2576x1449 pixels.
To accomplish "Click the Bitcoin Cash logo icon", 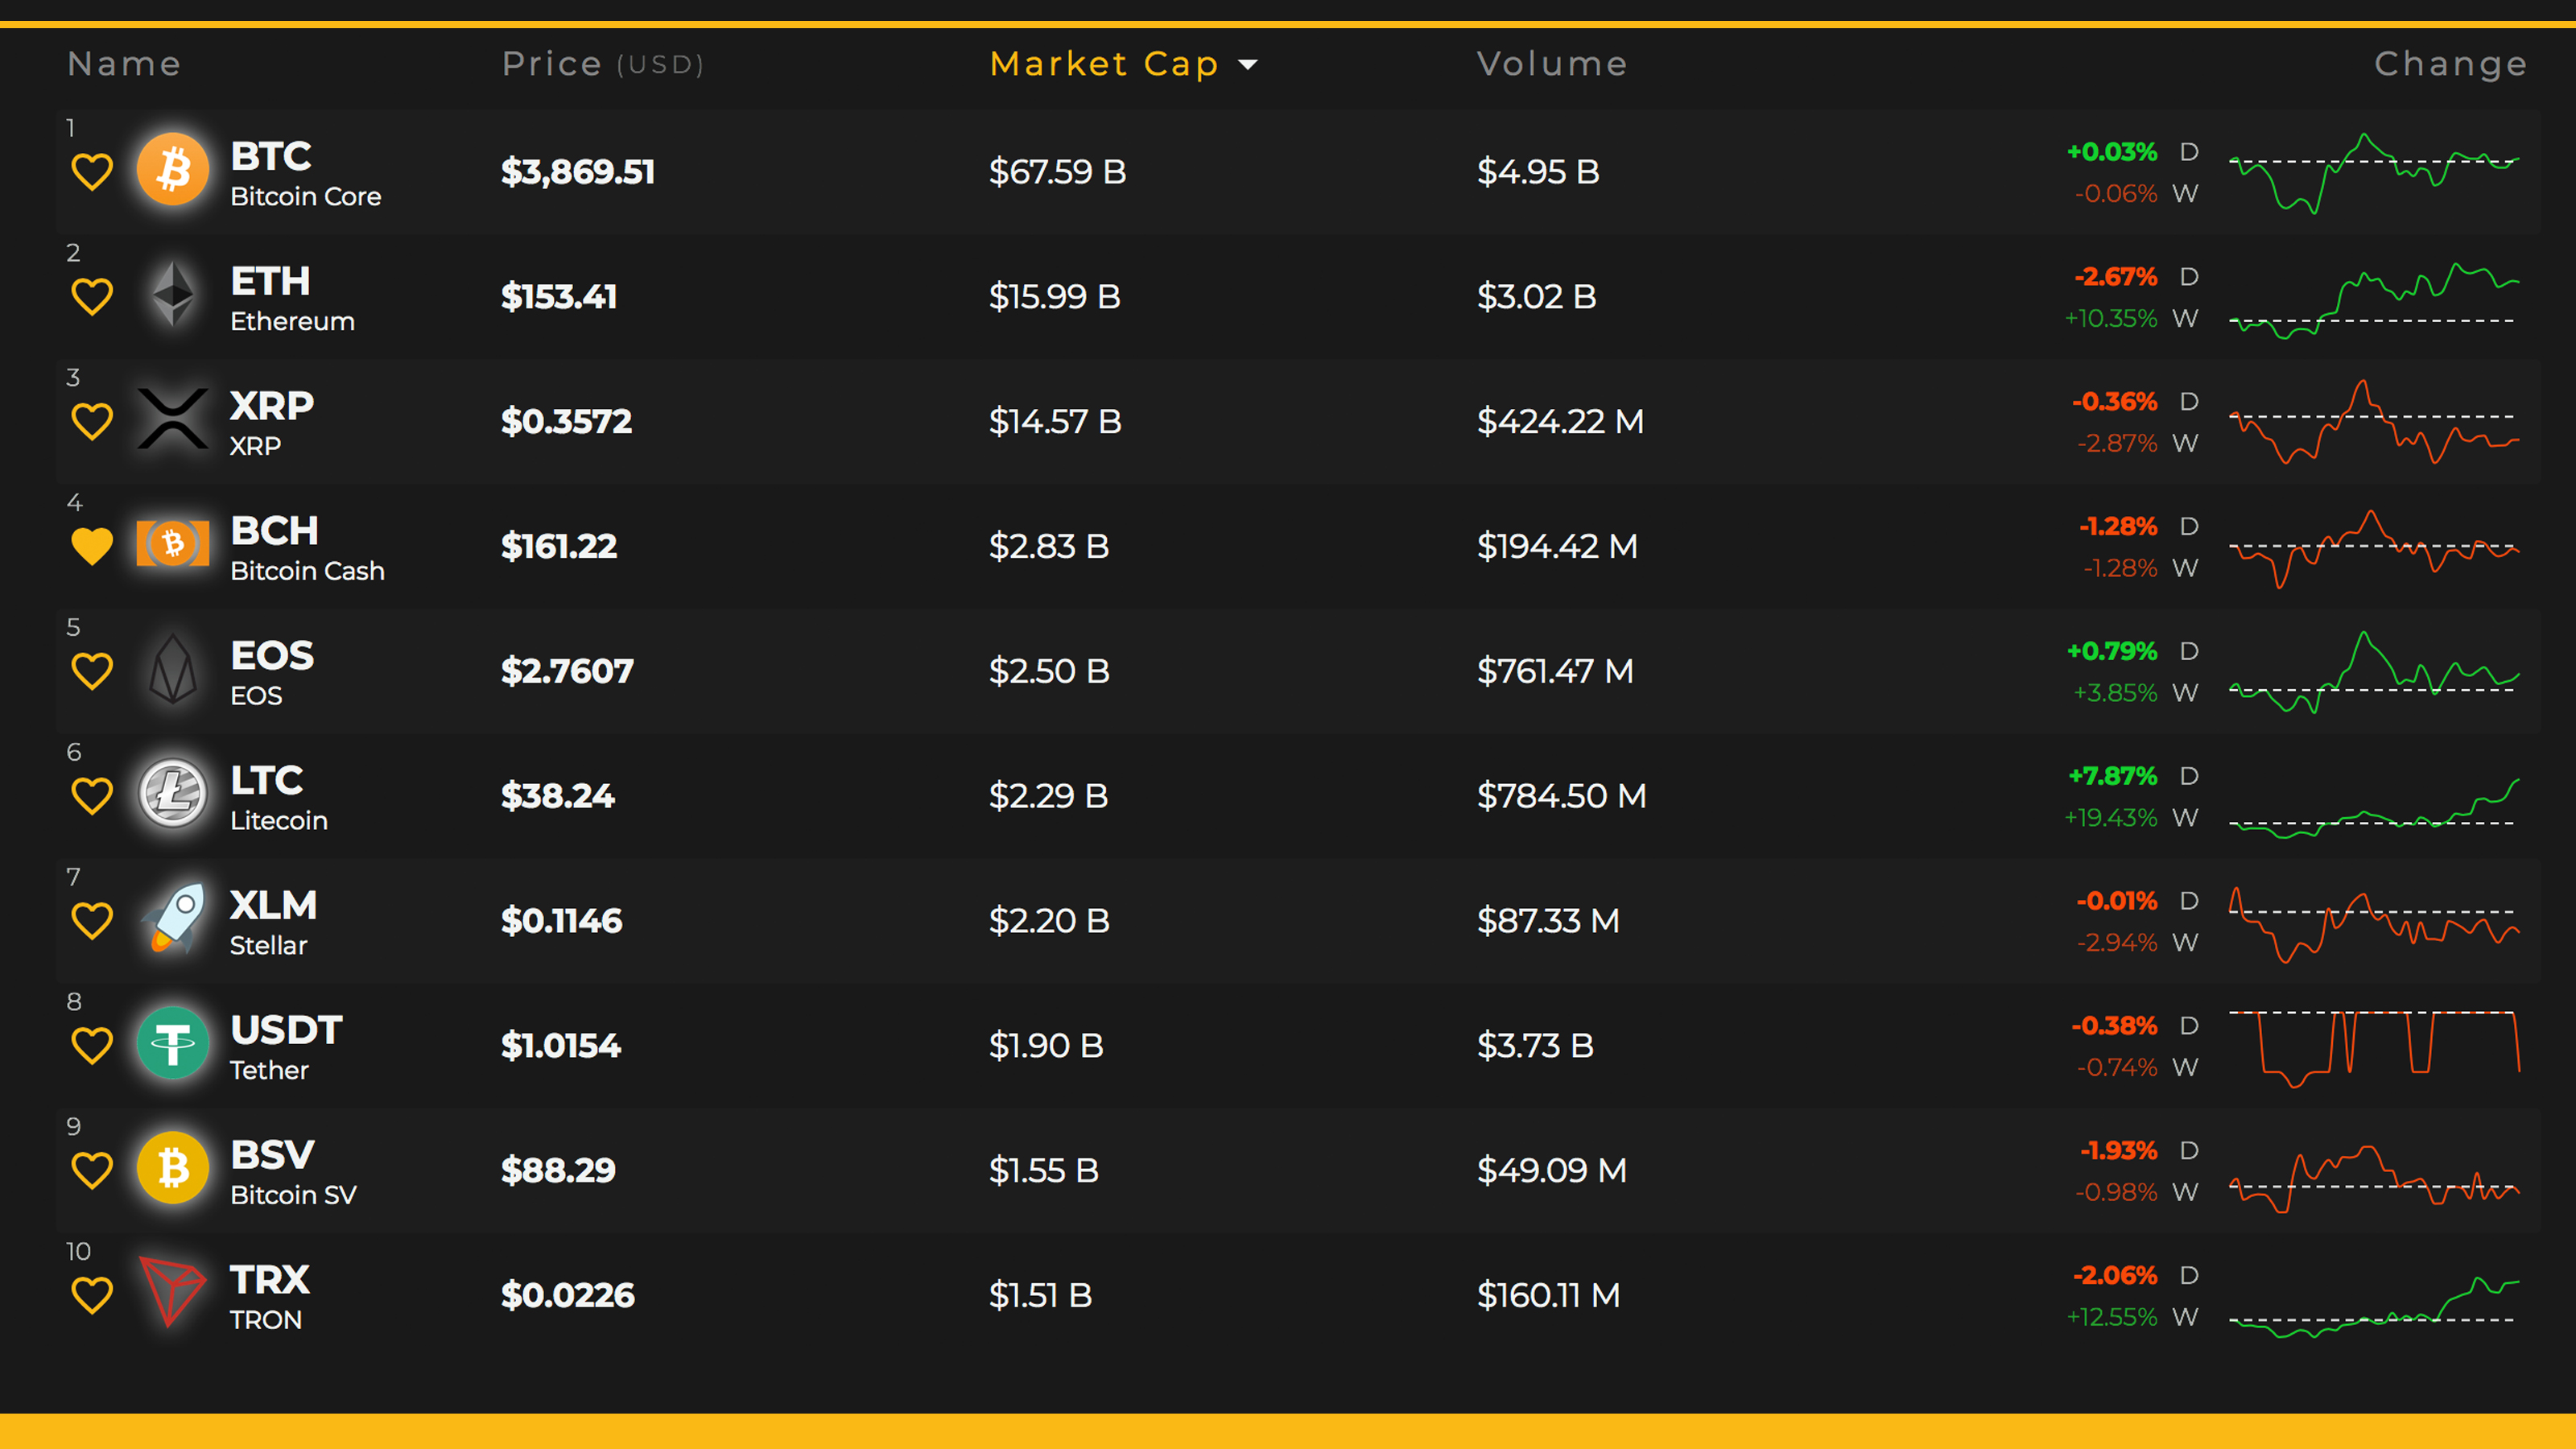I will point(173,544).
